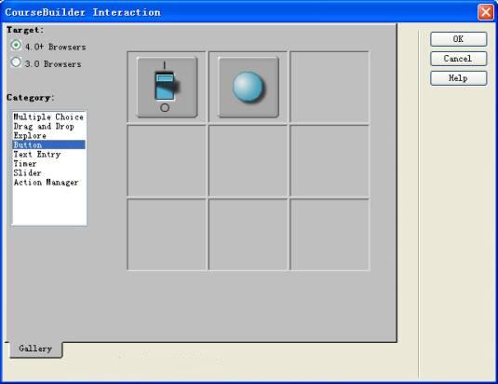Select Drag and Drop category
Viewport: 498px width, 384px height.
click(x=44, y=126)
